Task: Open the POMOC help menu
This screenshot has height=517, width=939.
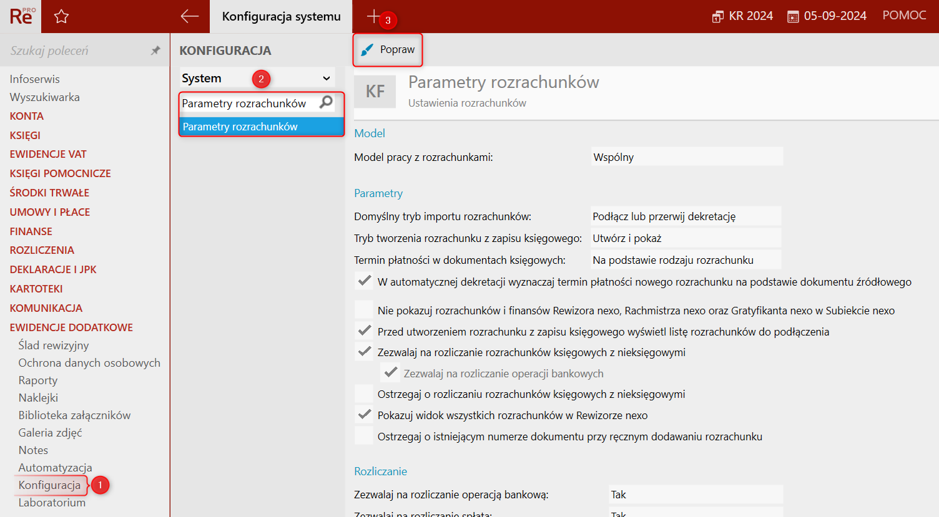Action: 904,16
